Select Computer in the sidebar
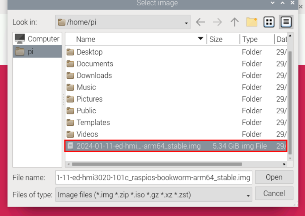 coord(37,39)
